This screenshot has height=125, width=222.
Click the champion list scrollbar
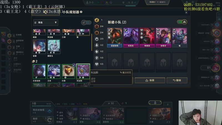coord(92,42)
